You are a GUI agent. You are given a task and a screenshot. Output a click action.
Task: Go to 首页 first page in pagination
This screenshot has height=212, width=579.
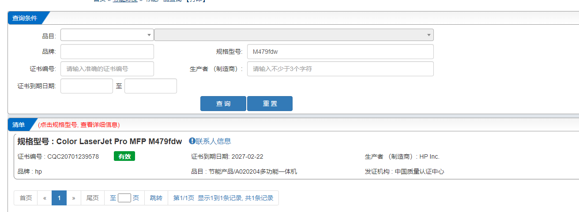point(26,198)
